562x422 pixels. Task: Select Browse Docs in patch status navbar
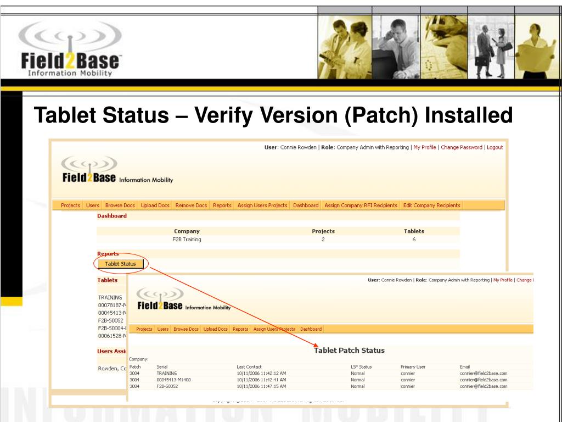tap(186, 329)
